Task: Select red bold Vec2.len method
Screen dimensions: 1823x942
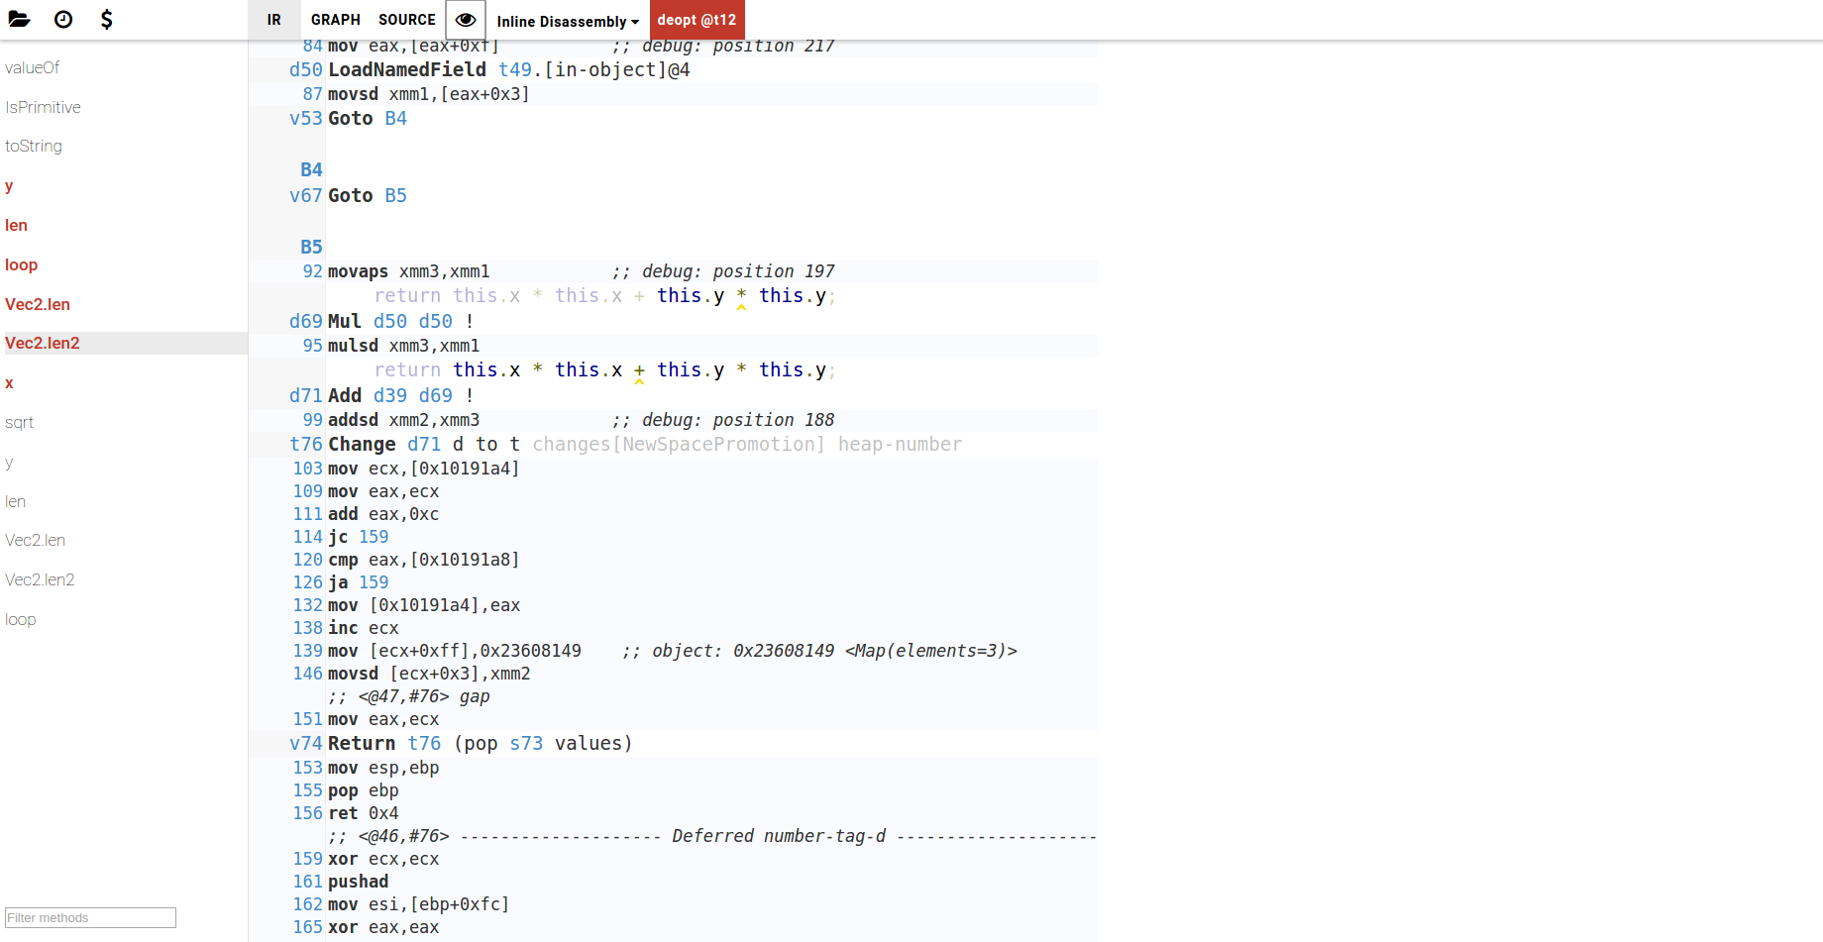Action: 38,304
